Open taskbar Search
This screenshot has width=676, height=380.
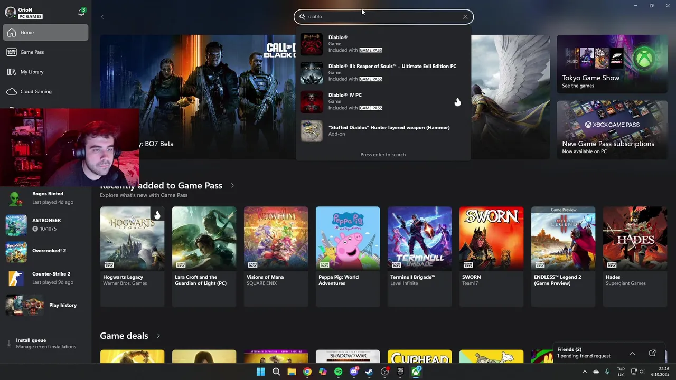[x=276, y=372]
